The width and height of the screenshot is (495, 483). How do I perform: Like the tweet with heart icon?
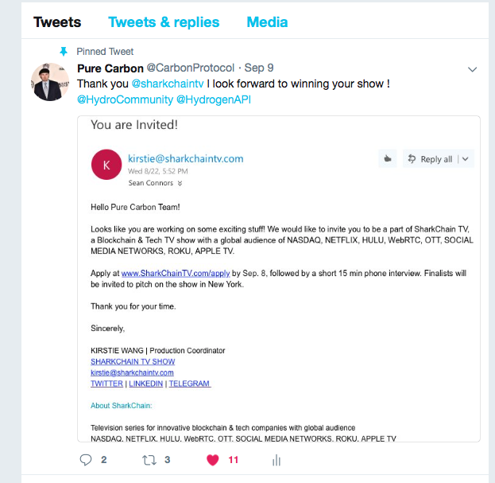click(x=213, y=459)
